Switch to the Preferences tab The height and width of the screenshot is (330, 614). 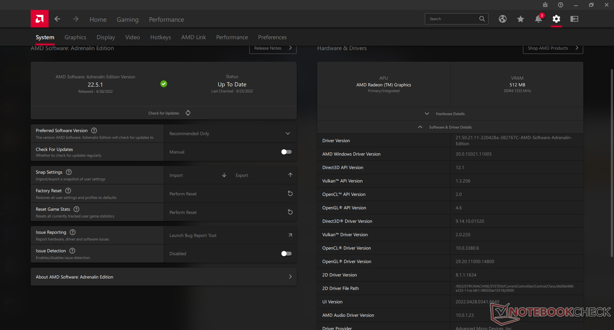tap(272, 37)
